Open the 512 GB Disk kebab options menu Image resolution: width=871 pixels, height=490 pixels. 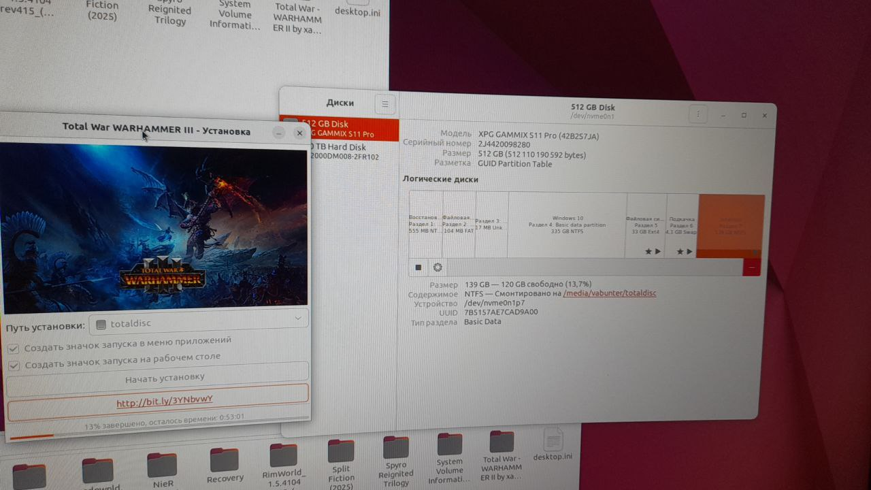click(698, 114)
